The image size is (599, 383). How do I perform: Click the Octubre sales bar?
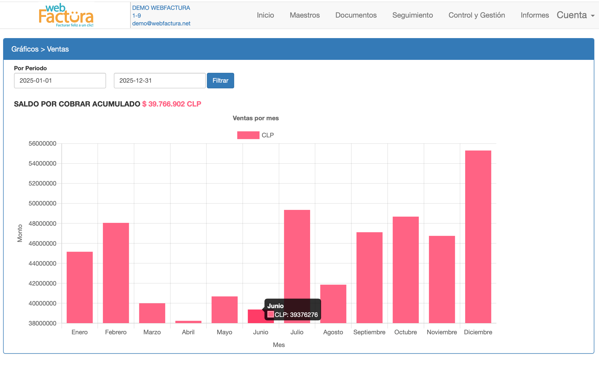(x=406, y=269)
